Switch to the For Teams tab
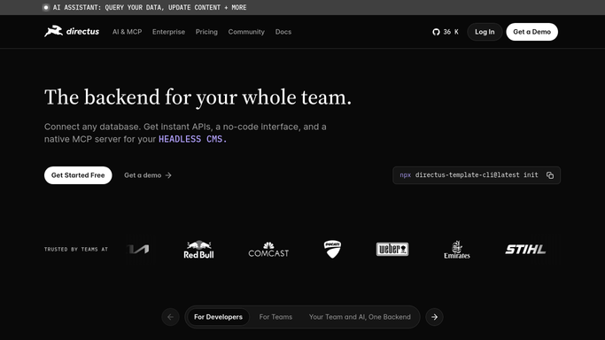The height and width of the screenshot is (340, 605). pyautogui.click(x=275, y=317)
